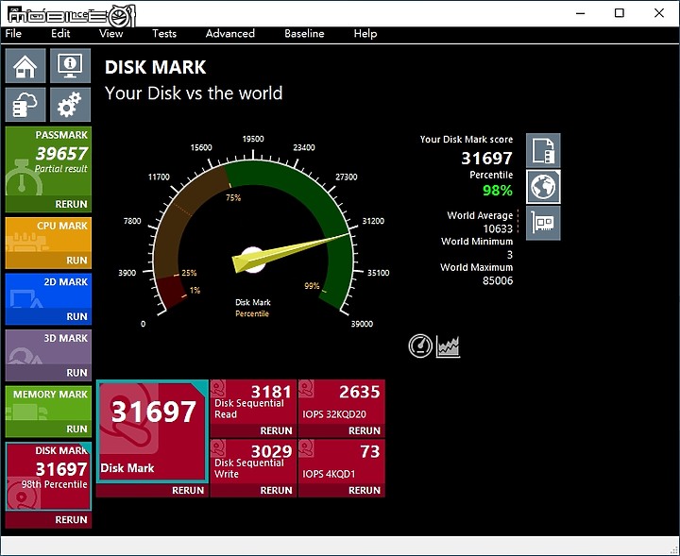The width and height of the screenshot is (680, 556).
Task: Click the save results document icon
Action: [x=543, y=150]
